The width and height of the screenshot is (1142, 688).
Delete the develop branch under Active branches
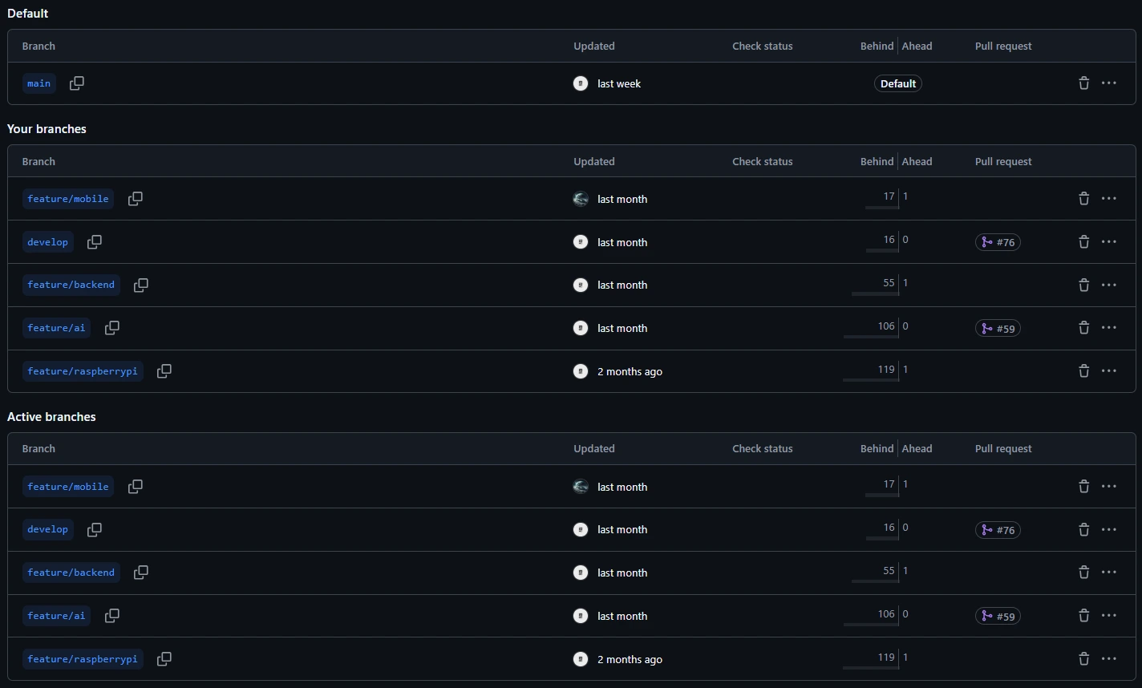point(1083,529)
